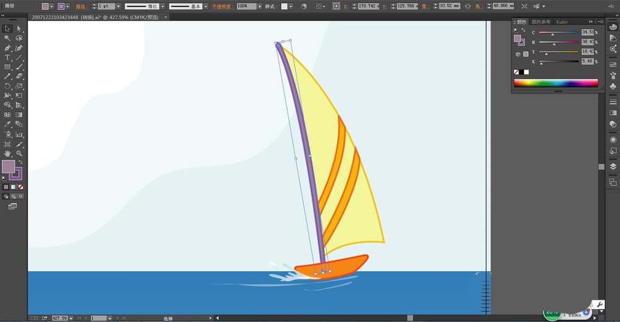620x322 pixels.
Task: Click the Recolor Artwork button
Action: click(x=304, y=6)
